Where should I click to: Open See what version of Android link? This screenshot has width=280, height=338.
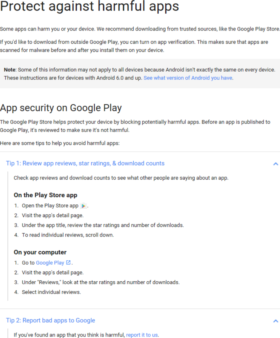[x=188, y=78]
